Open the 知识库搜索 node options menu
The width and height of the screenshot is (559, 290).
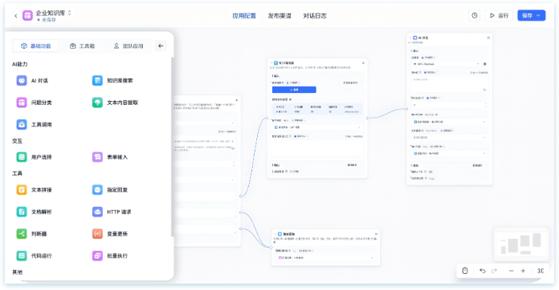click(363, 63)
